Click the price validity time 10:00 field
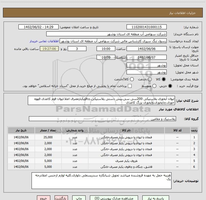206x200 pixels. (106, 57)
